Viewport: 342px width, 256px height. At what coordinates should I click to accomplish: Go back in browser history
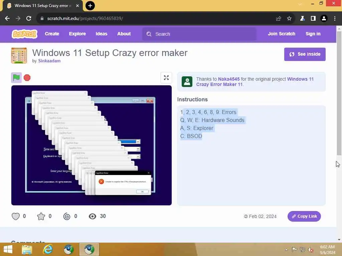(7, 19)
